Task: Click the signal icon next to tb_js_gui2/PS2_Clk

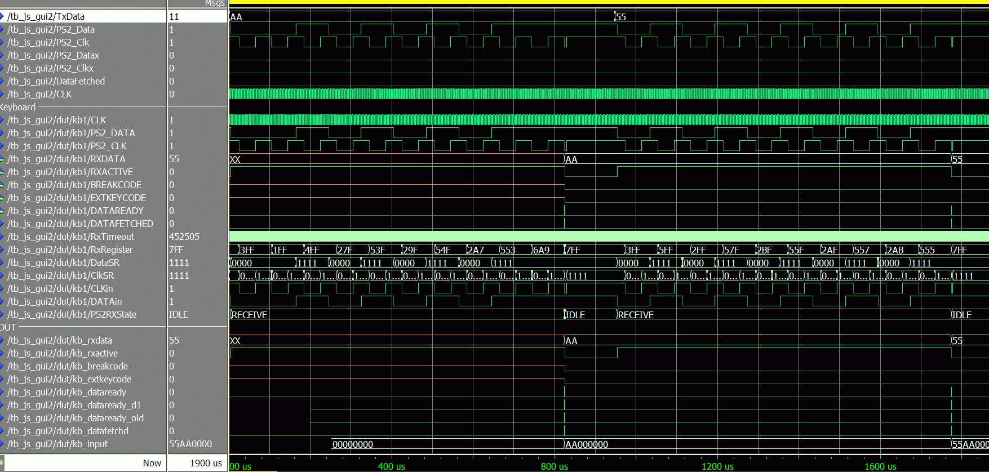Action: 2,43
